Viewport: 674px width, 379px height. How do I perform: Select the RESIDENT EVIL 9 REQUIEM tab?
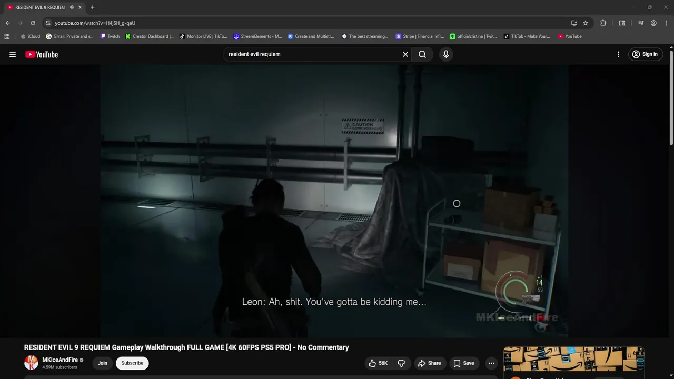[x=39, y=7]
